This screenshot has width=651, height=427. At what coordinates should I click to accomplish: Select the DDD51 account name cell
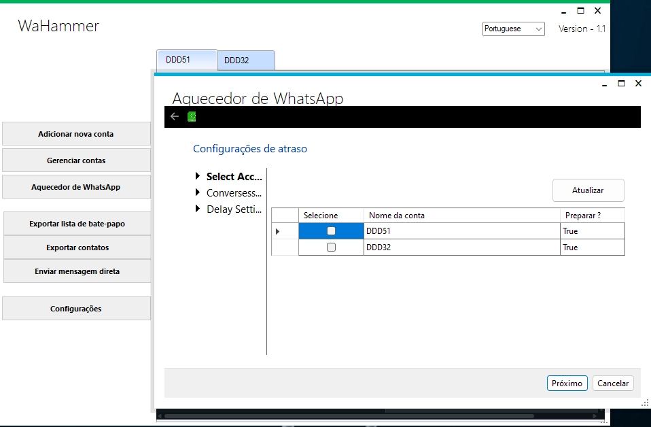click(x=462, y=231)
